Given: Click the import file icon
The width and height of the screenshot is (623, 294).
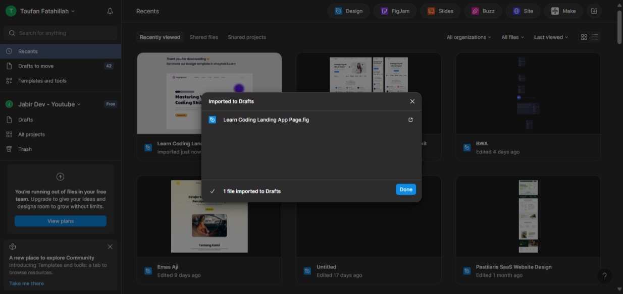Looking at the screenshot, I should click(x=594, y=11).
